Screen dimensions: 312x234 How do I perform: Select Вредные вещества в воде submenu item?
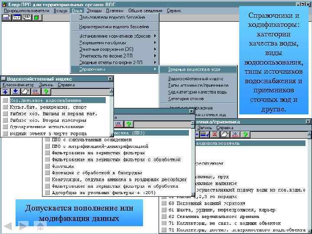tap(198, 69)
